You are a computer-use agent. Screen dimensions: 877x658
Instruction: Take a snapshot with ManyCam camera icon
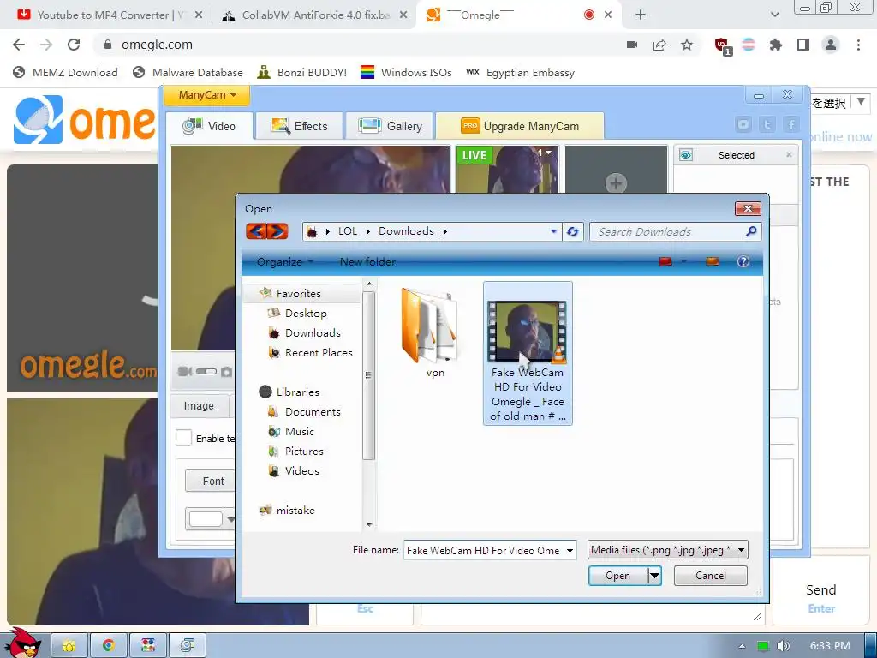[x=226, y=372]
